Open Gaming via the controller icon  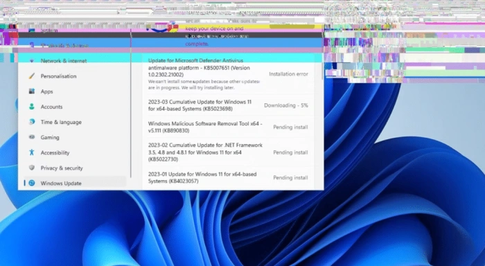coord(32,137)
